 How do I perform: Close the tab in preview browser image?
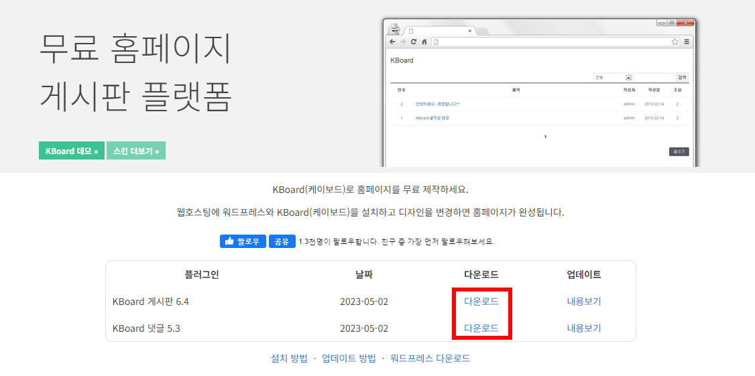(x=470, y=31)
